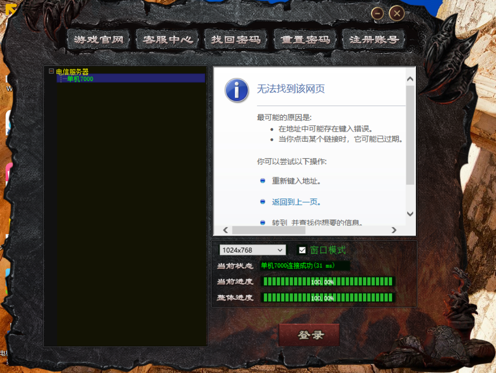The width and height of the screenshot is (496, 373).
Task: Click the 在地址中可能存在键入错误 bullet text
Action: (x=326, y=129)
